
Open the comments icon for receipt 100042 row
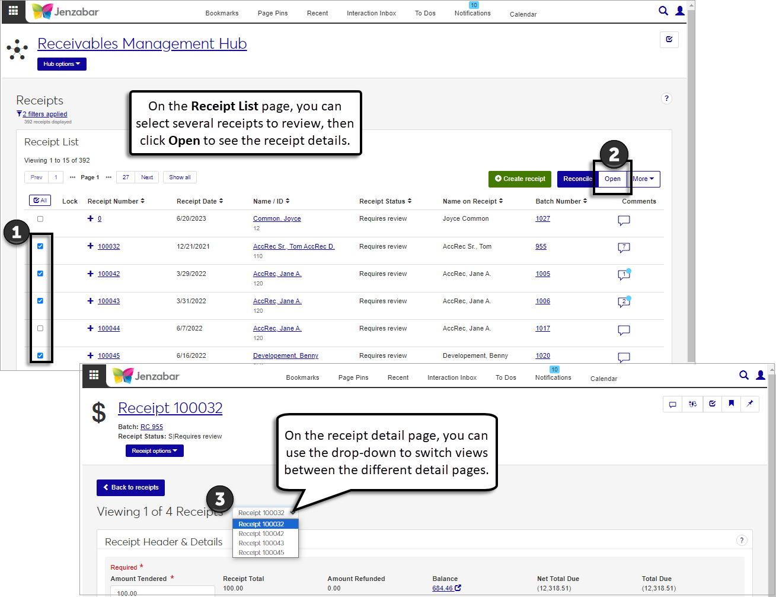[x=624, y=275]
